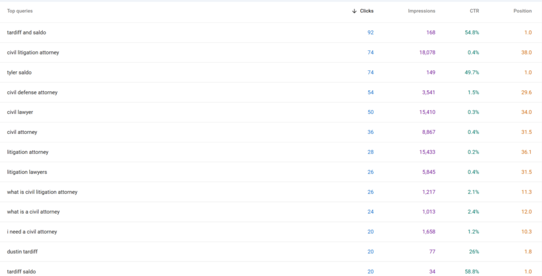
Task: Click the 149 impressions value
Action: point(431,73)
